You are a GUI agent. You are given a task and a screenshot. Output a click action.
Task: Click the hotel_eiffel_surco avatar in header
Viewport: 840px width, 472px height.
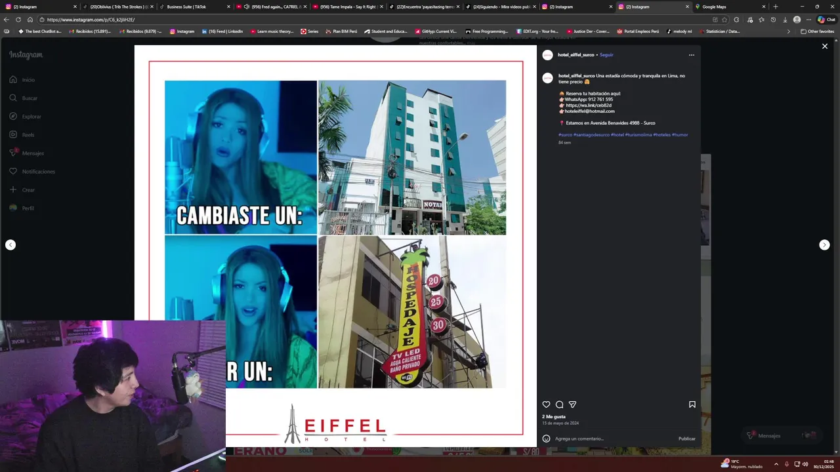[x=547, y=55]
